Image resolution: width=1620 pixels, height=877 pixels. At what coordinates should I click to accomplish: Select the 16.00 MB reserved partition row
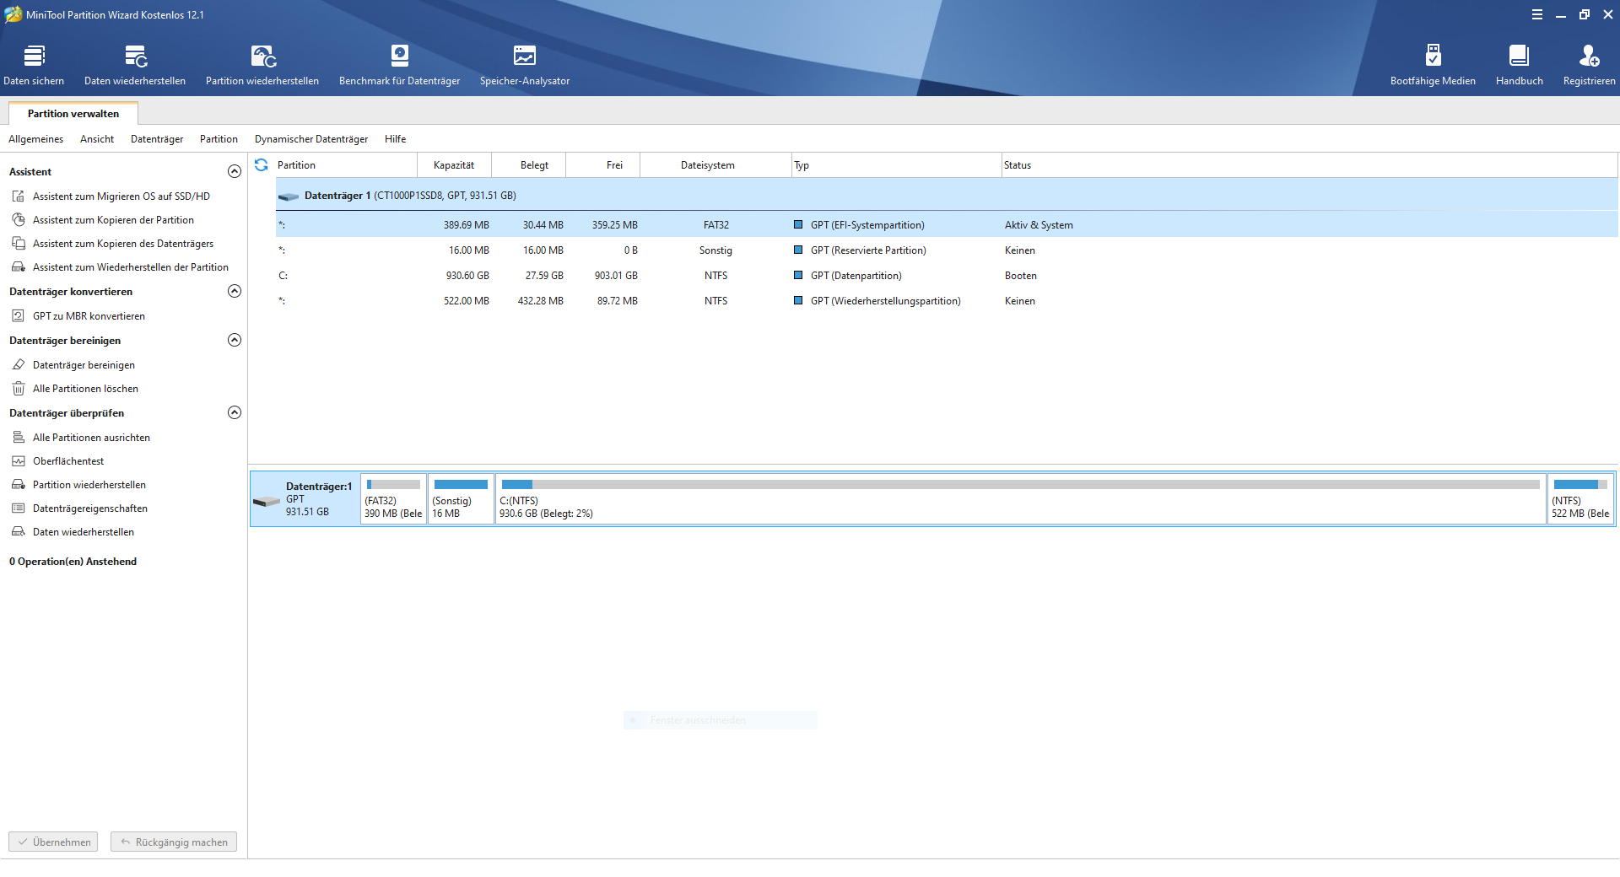pos(947,250)
